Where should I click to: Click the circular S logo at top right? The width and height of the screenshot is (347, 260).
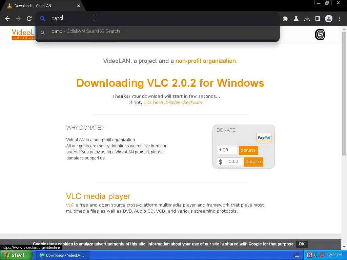[x=320, y=35]
